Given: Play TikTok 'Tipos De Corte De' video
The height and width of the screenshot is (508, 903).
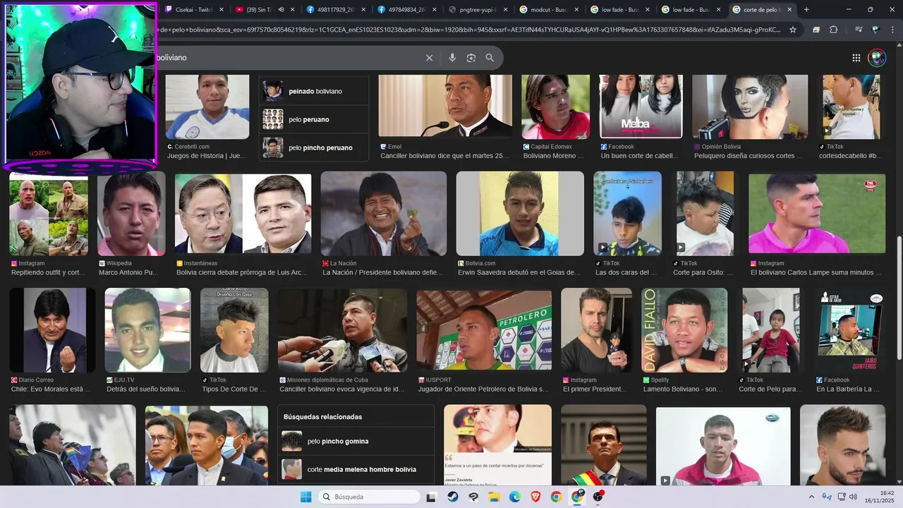Looking at the screenshot, I should [x=234, y=330].
